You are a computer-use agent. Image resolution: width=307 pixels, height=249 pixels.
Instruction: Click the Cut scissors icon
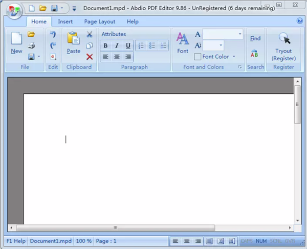(90, 35)
